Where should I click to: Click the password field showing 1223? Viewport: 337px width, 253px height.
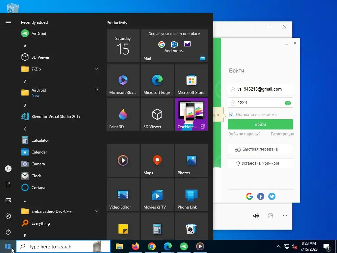click(x=260, y=103)
